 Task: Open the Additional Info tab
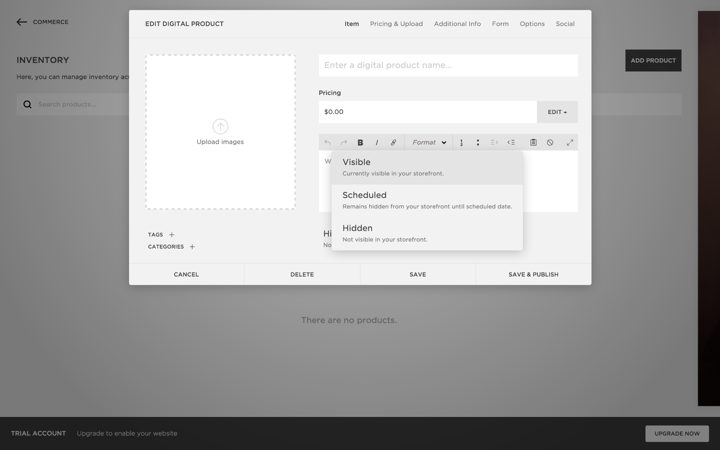(457, 24)
